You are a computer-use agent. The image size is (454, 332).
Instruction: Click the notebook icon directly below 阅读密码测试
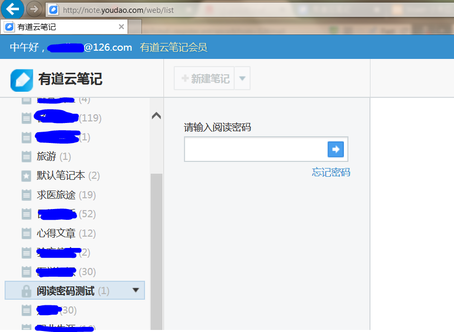point(26,310)
